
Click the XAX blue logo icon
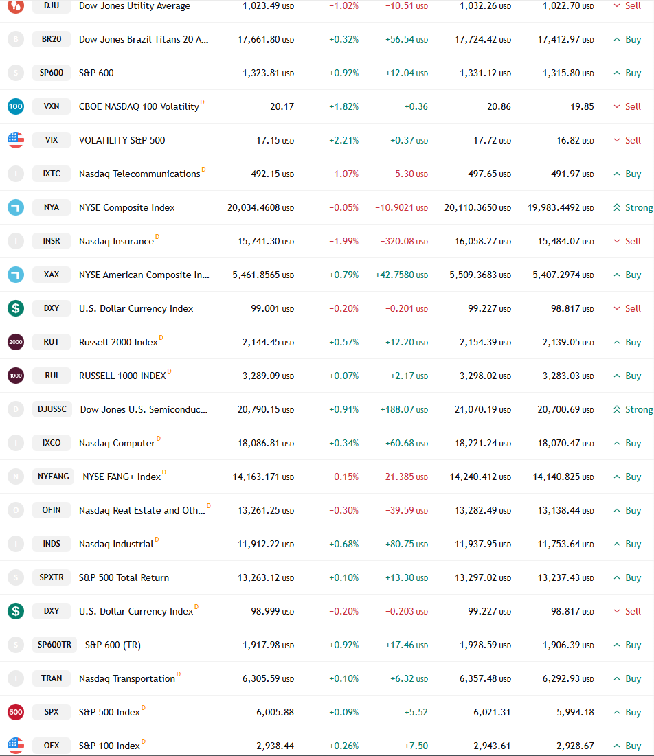[x=16, y=275]
